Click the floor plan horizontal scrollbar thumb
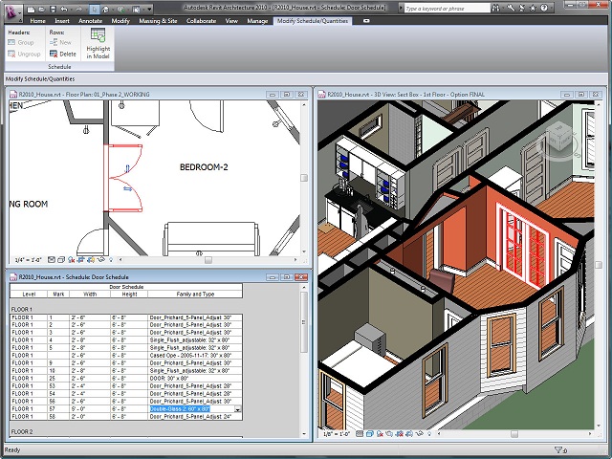 [x=208, y=260]
